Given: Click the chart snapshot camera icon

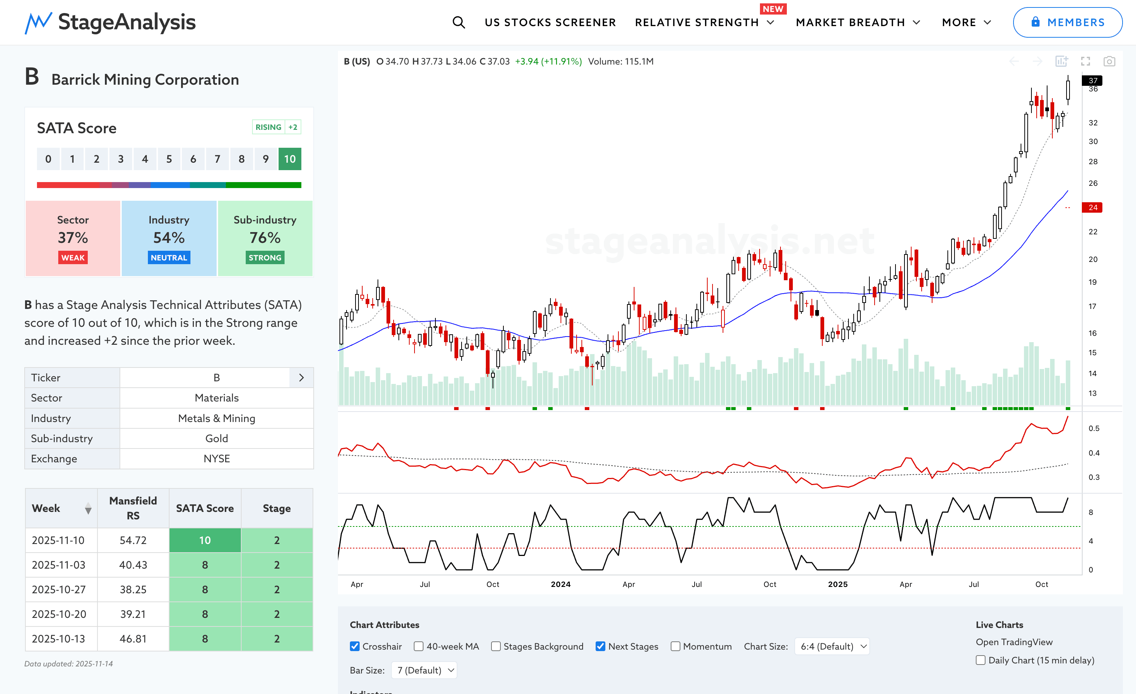Looking at the screenshot, I should pos(1109,61).
